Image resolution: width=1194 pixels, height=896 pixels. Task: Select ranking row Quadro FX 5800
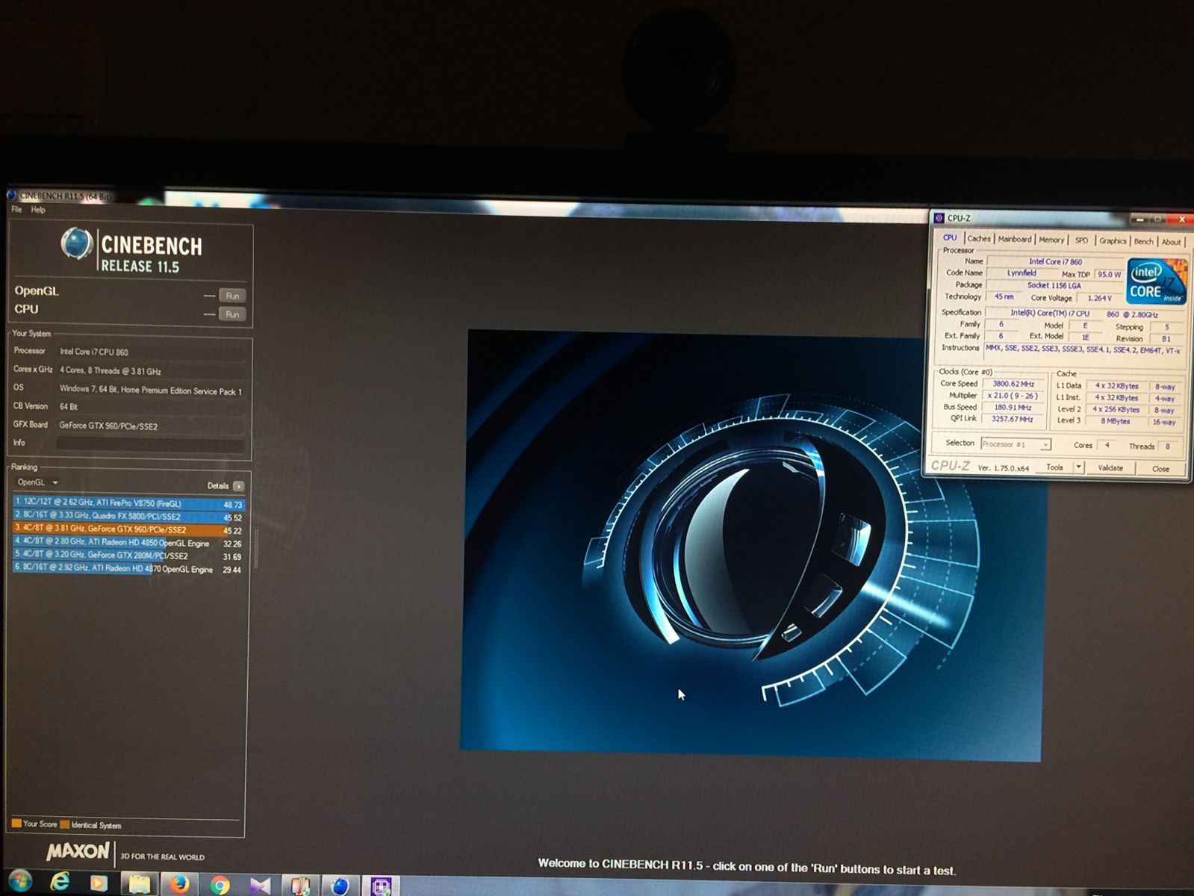[128, 517]
